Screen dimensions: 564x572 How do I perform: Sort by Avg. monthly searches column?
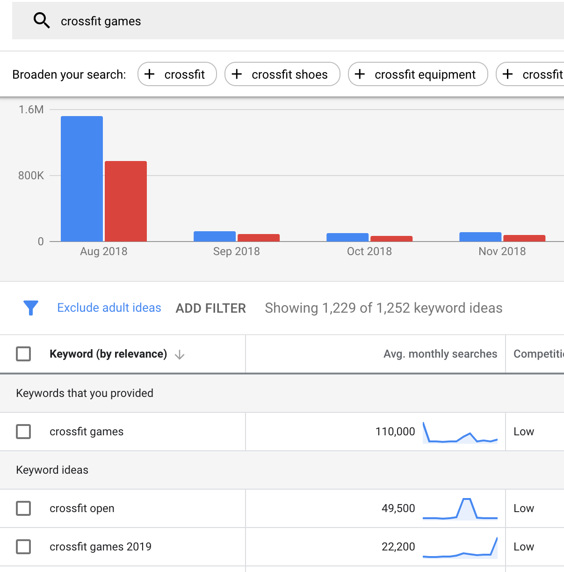440,354
